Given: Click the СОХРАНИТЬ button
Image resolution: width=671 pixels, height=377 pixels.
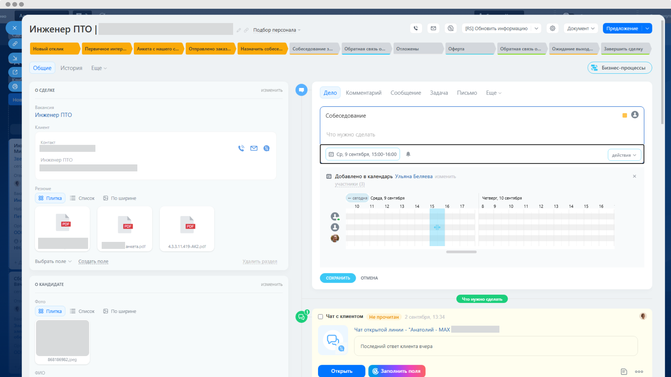Looking at the screenshot, I should [338, 278].
